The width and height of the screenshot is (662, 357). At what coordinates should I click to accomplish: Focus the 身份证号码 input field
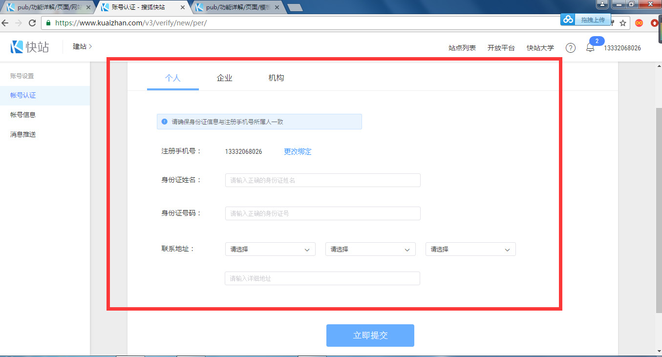pos(322,213)
